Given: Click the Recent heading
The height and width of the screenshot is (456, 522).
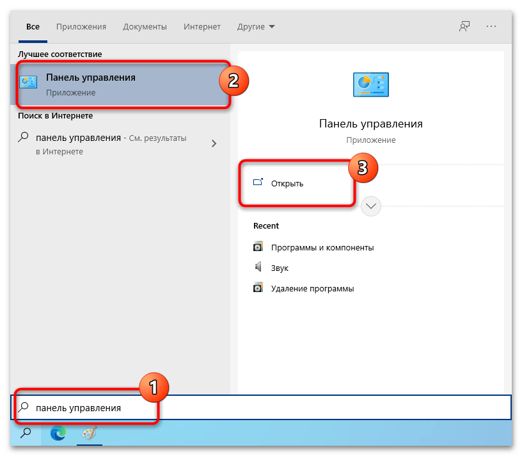Looking at the screenshot, I should point(266,226).
